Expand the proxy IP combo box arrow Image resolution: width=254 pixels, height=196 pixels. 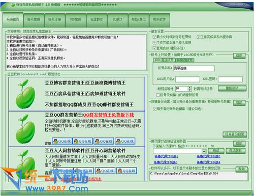pos(204,151)
